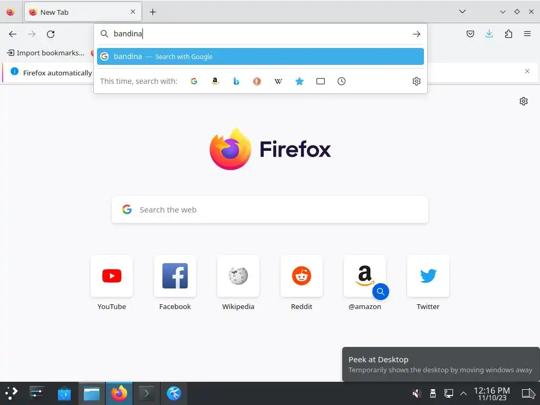This screenshot has height=405, width=540.
Task: Open search settings gear in dropdown
Action: (417, 81)
